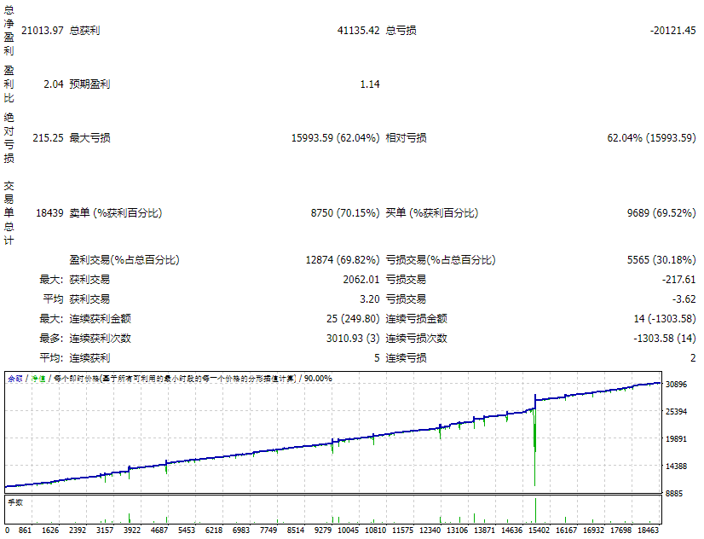Select the 盈利比 value 2.04

[53, 84]
